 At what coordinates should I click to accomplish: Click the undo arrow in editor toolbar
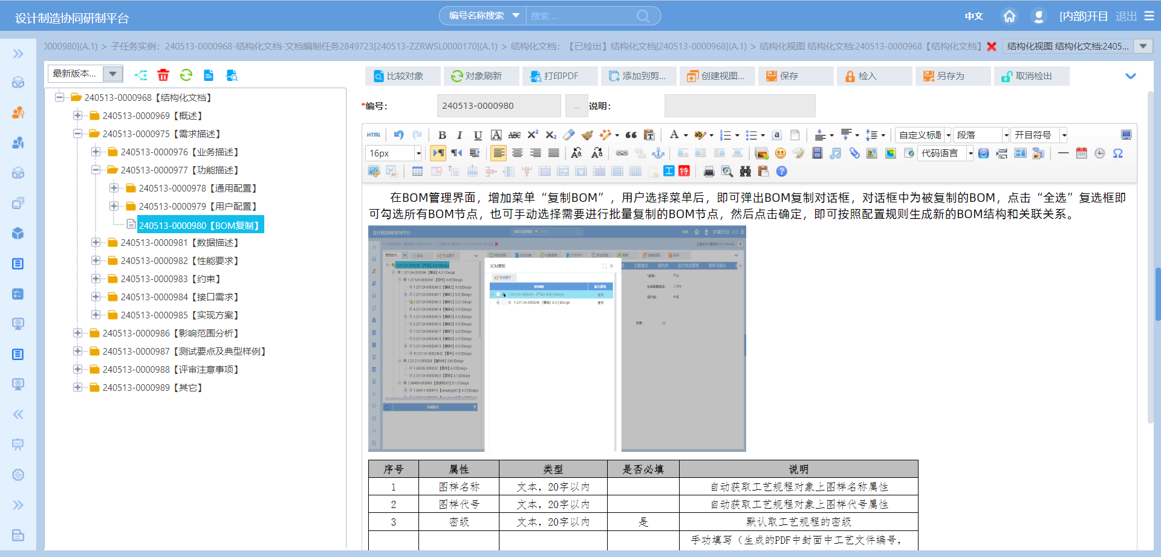(x=398, y=135)
